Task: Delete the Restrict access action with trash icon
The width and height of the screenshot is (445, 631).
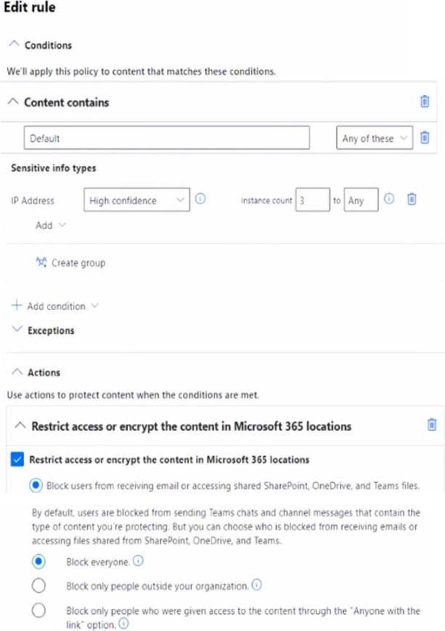Action: 432,424
